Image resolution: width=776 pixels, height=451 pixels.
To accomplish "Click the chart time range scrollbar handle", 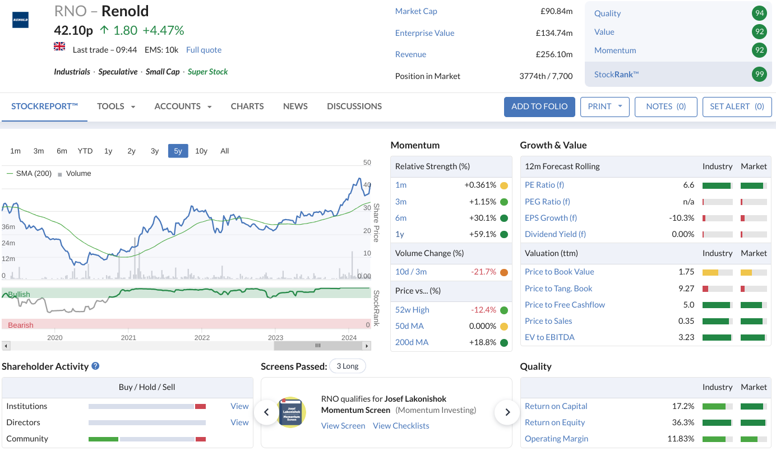I will [x=318, y=346].
